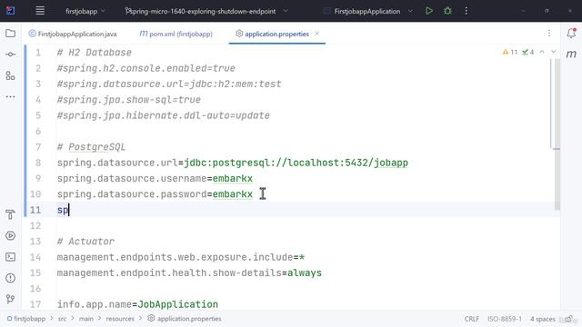This screenshot has width=582, height=327.
Task: Open Notifications bell icon
Action: coord(571,33)
